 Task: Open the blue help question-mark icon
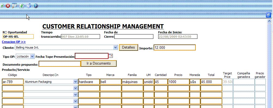point(36,6)
